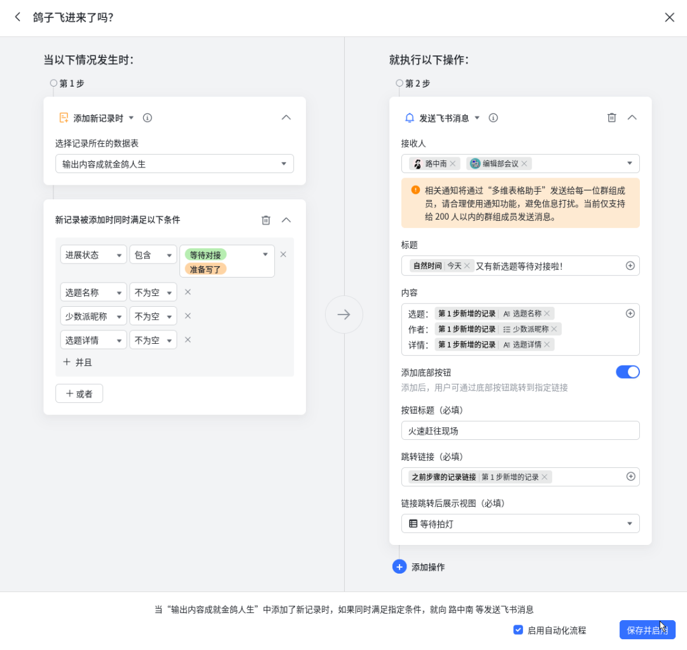Add another action via blue plus icon

399,567
